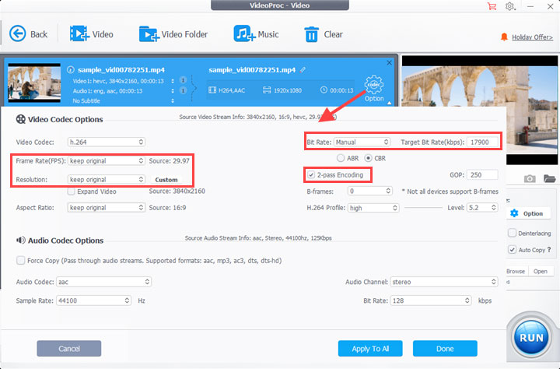The image size is (560, 369).
Task: Click Apply To All
Action: click(x=370, y=349)
